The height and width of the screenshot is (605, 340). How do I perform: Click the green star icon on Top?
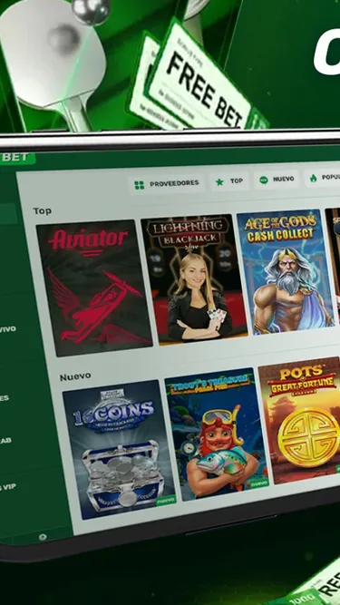tap(219, 182)
